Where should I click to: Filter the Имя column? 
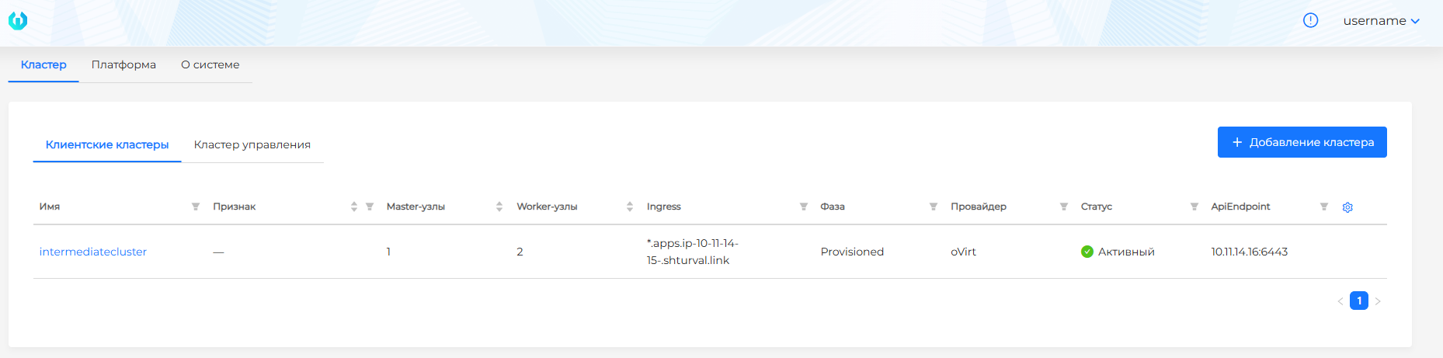(196, 207)
